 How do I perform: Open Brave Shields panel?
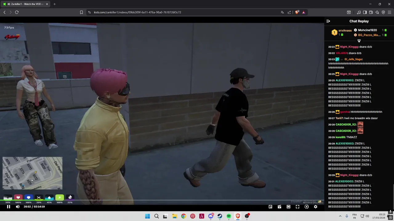[x=297, y=12]
